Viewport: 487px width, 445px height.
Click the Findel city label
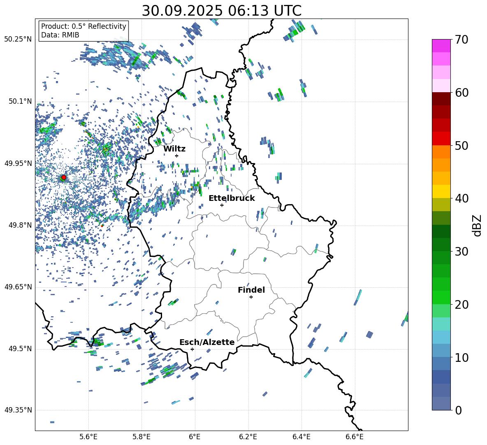[251, 290]
